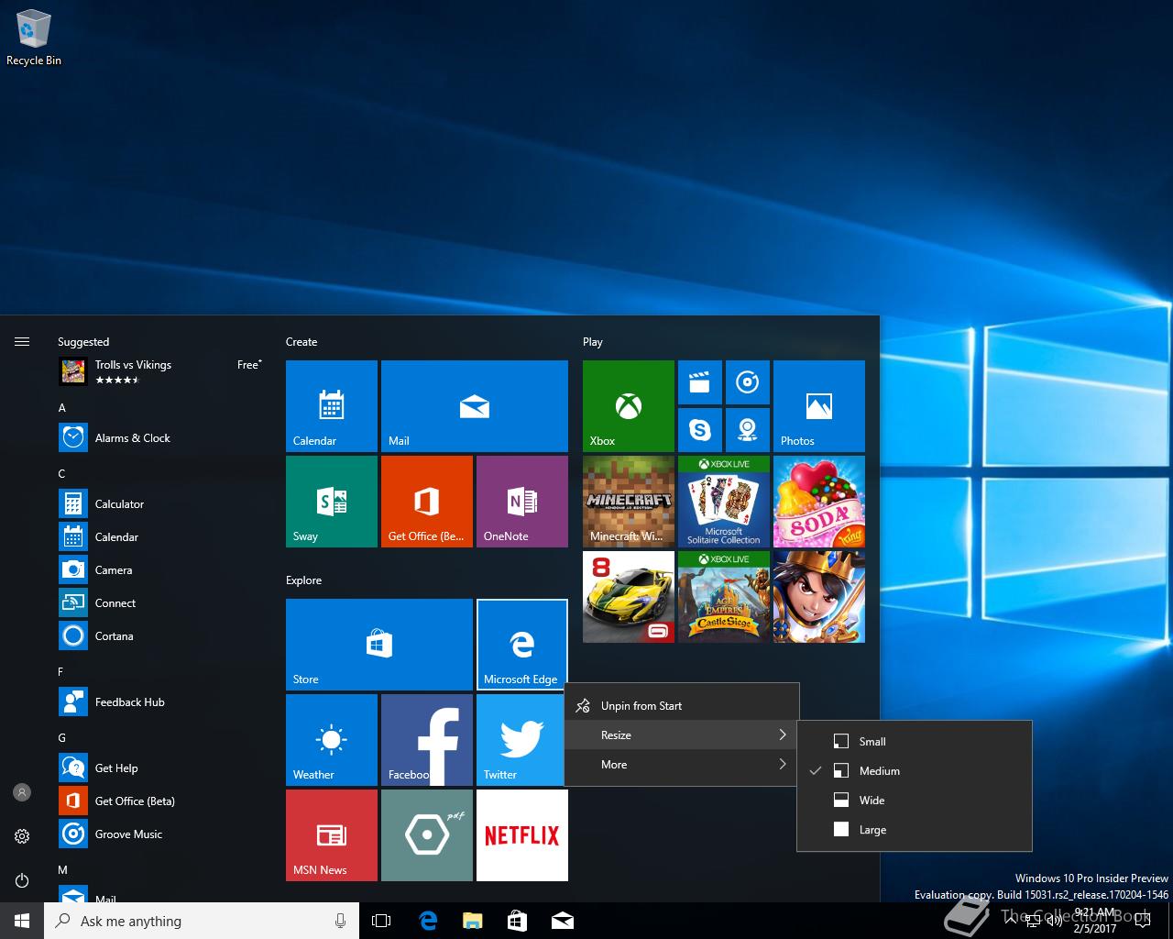Viewport: 1173px width, 939px height.
Task: Launch the Sway tile
Action: pos(332,502)
